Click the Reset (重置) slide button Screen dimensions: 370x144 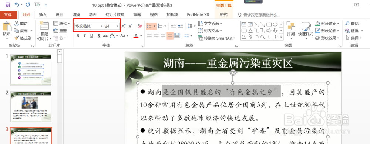(60, 31)
